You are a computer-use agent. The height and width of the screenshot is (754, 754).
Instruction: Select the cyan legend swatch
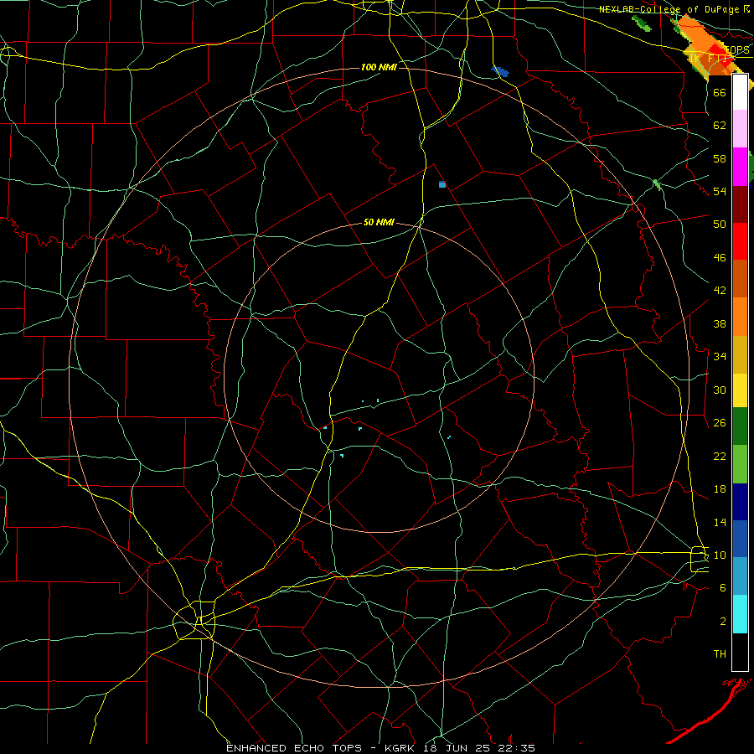740,614
